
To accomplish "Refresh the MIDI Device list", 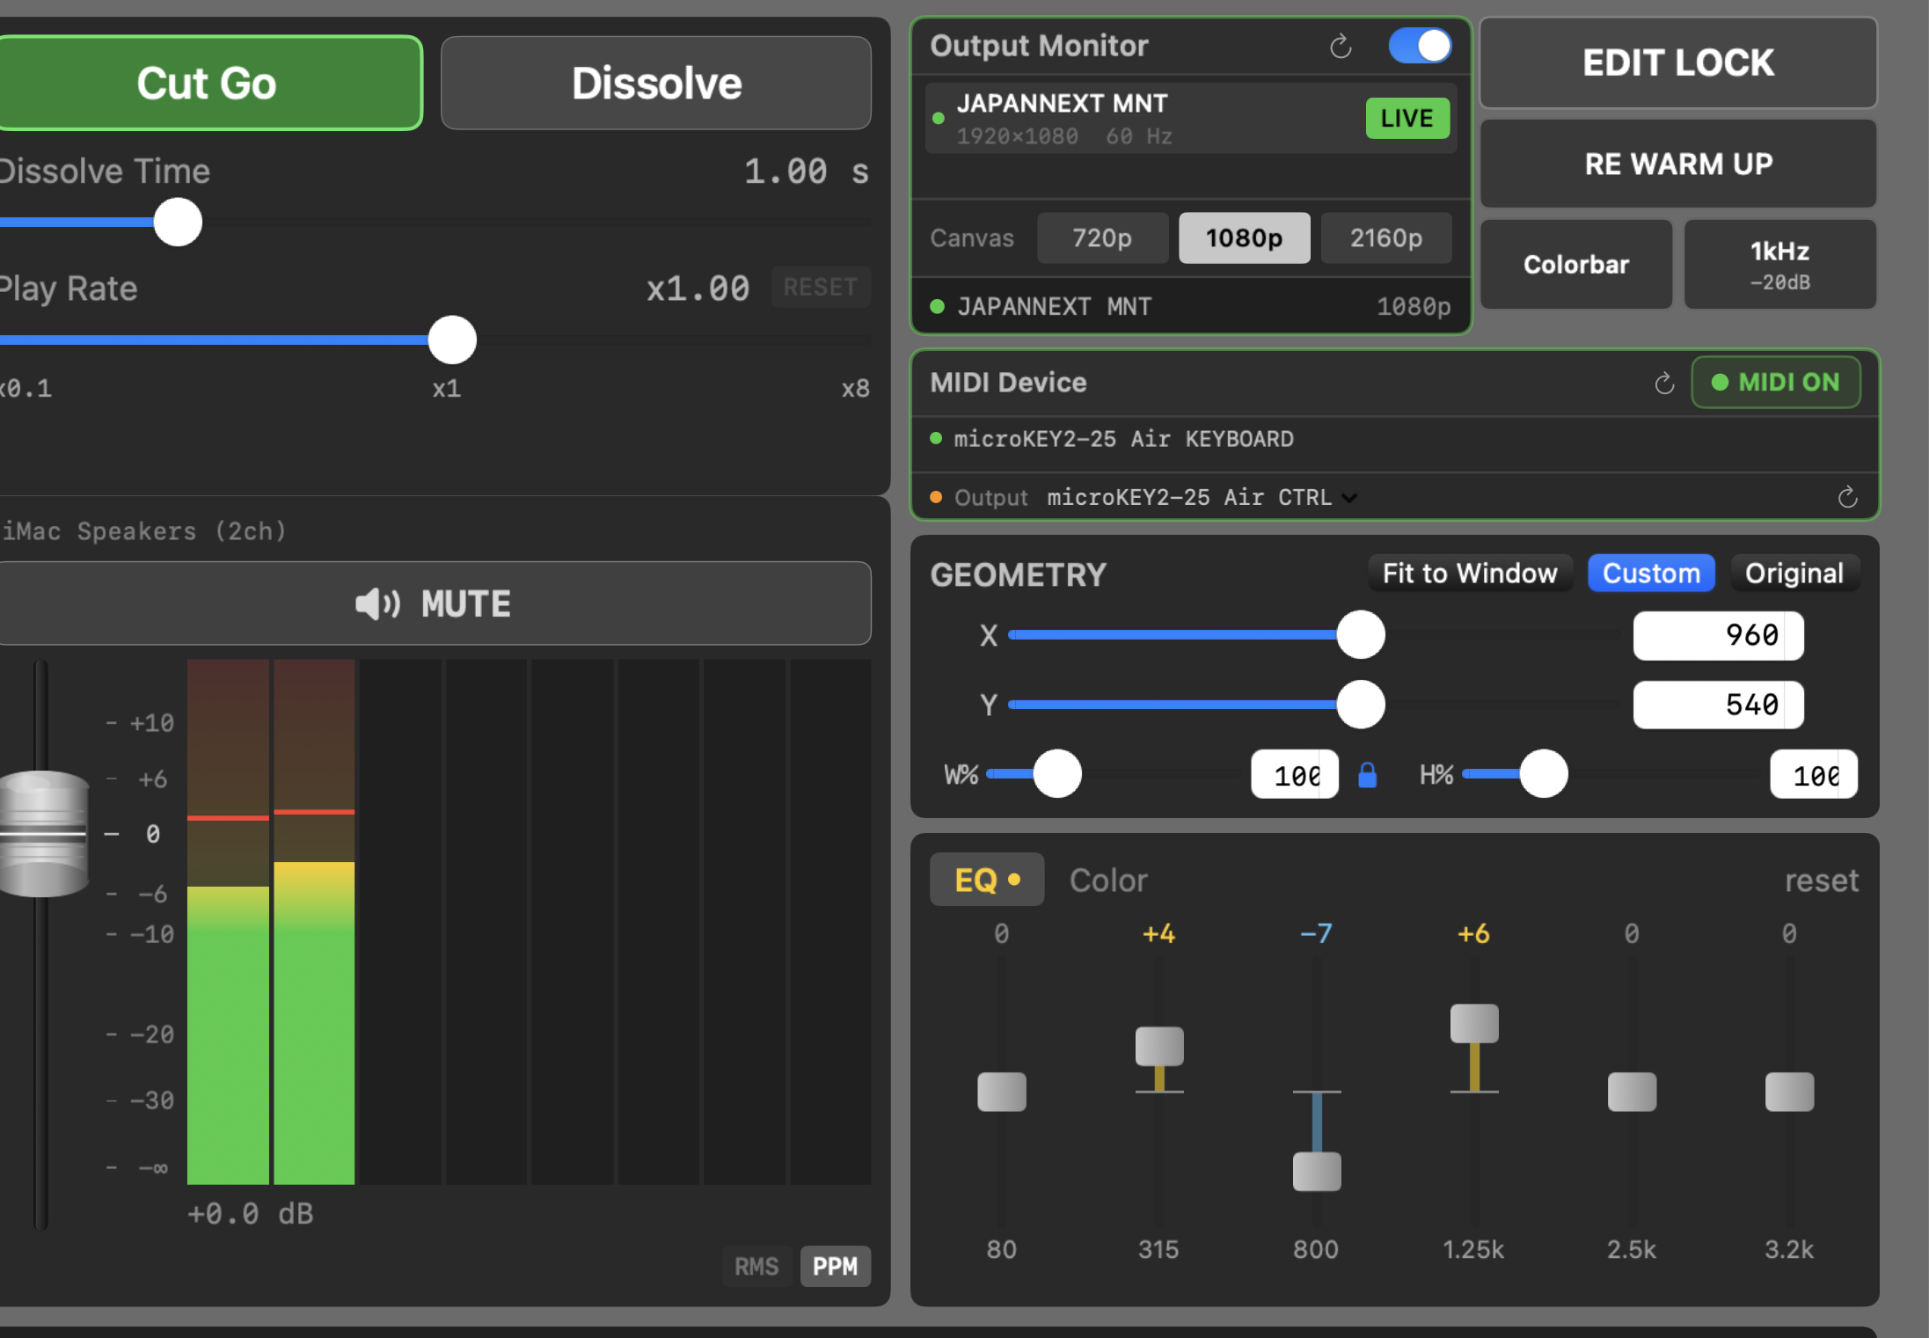I will click(1664, 383).
